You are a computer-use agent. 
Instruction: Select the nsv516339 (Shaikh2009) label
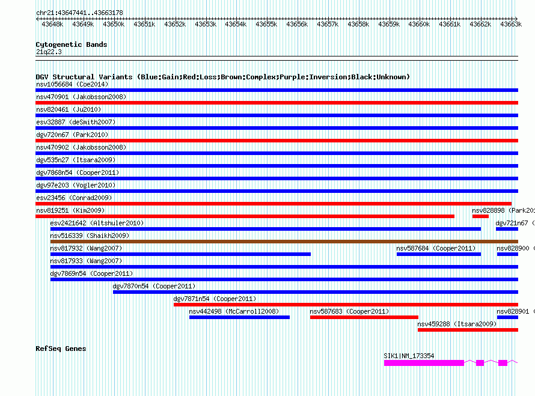coord(90,236)
